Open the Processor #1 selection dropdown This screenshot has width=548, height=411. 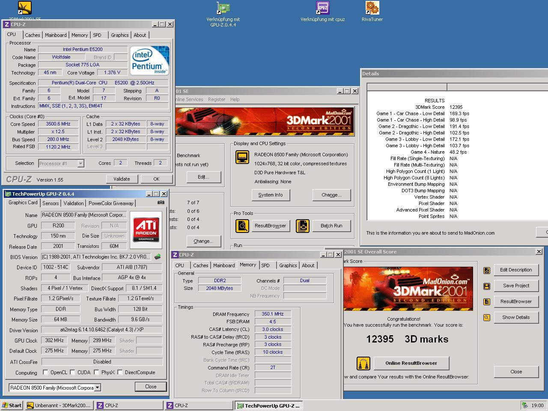(x=80, y=163)
